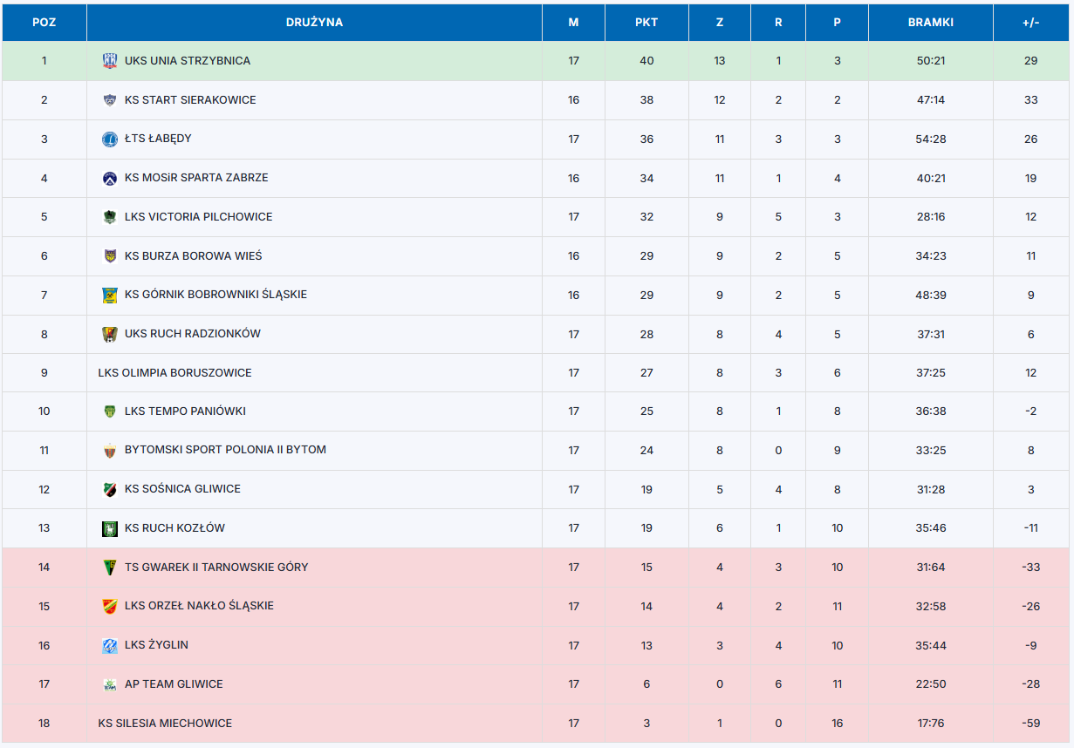Click the TS Gwarek II Tarnowskie Góry crest
The width and height of the screenshot is (1074, 748).
110,568
